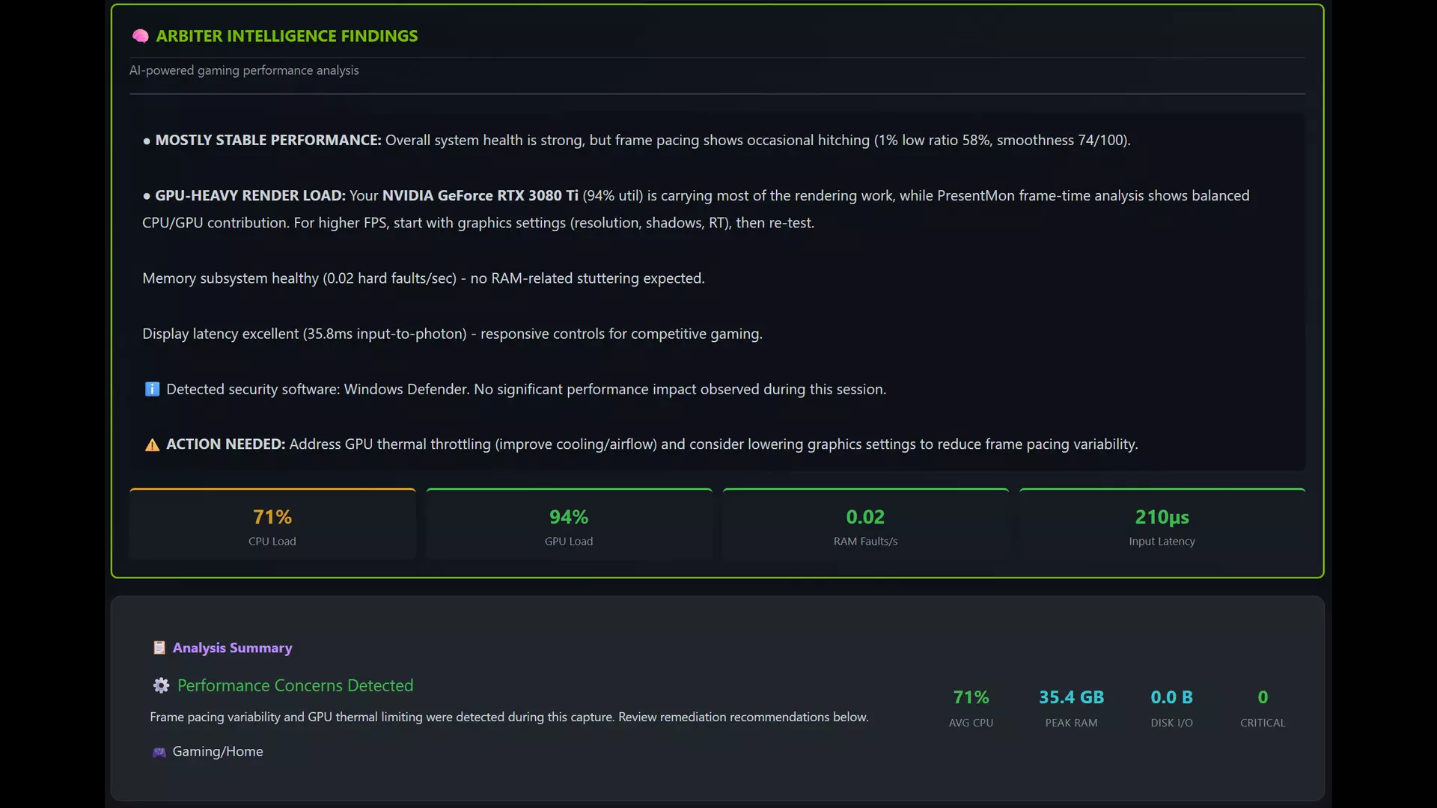Click the Arbiter Intelligence Findings heading
Screen dimensions: 1437x808
287,36
